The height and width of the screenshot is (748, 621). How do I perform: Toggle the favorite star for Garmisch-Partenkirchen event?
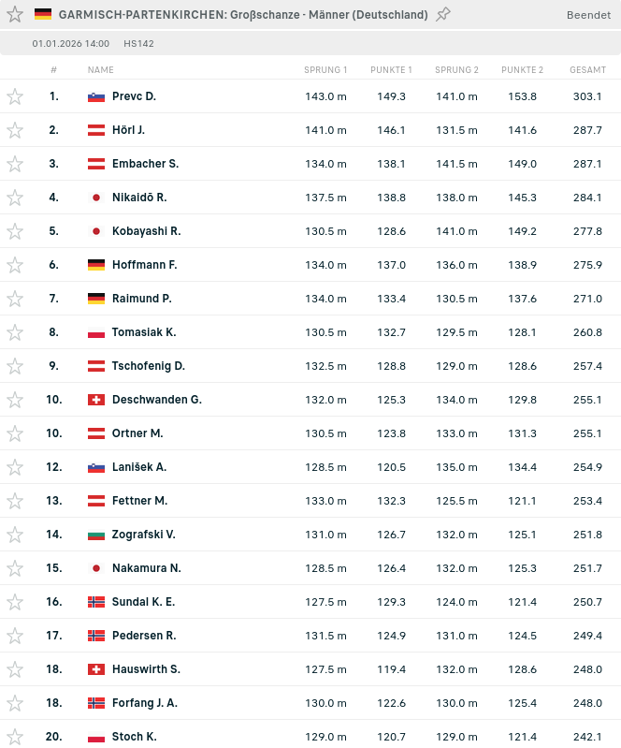point(15,14)
